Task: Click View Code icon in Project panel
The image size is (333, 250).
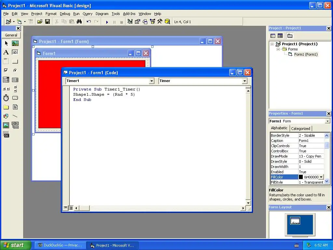Action: click(x=273, y=36)
